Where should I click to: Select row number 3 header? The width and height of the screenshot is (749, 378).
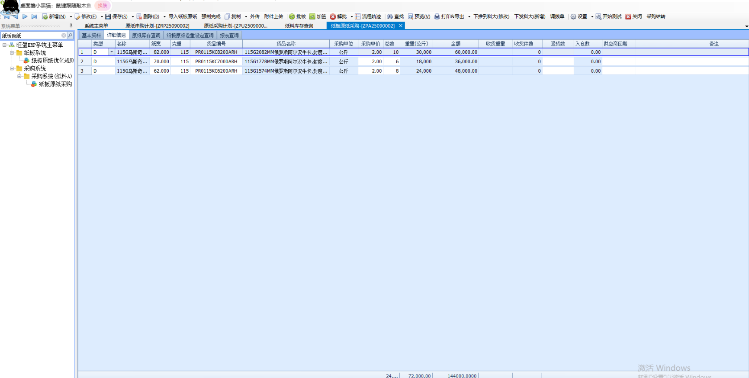(x=85, y=71)
